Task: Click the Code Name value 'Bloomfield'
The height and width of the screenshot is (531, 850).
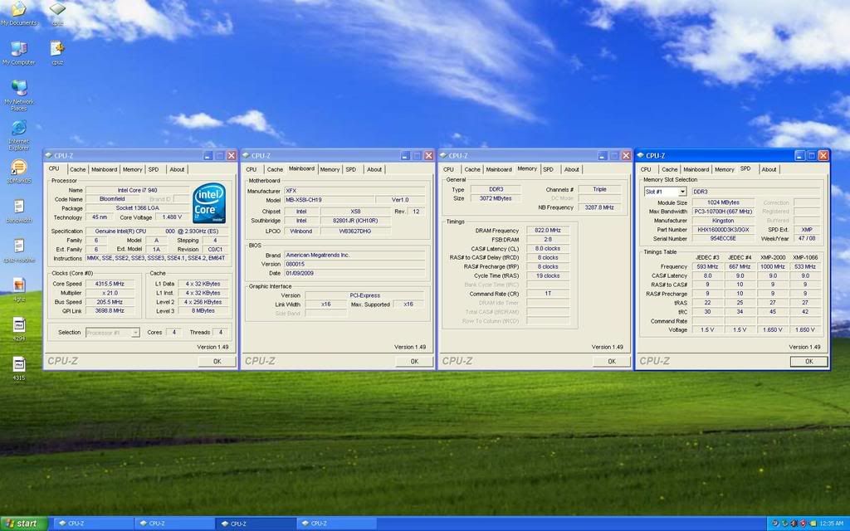Action: tap(112, 199)
